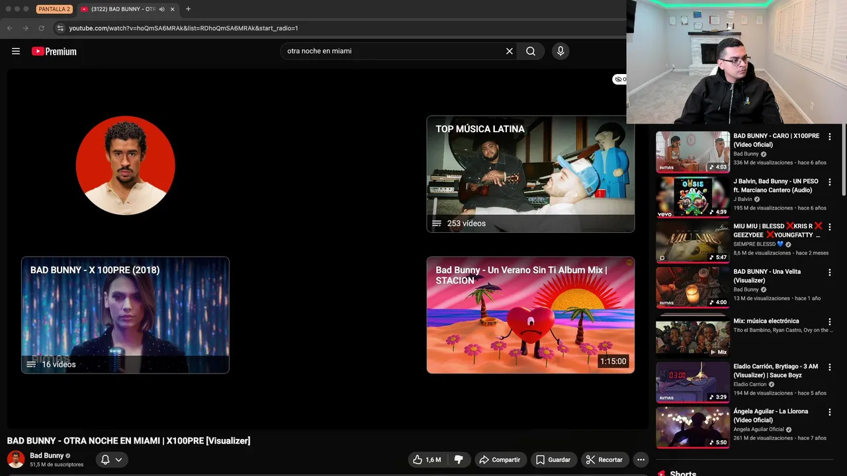Play Una Velita Visualizer thumbnail
The width and height of the screenshot is (847, 476).
(x=693, y=287)
